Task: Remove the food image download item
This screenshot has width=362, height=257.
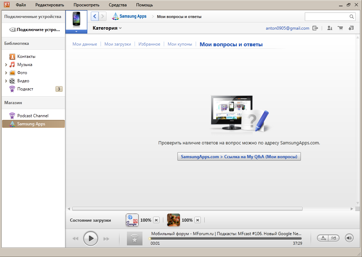Action: click(x=198, y=220)
